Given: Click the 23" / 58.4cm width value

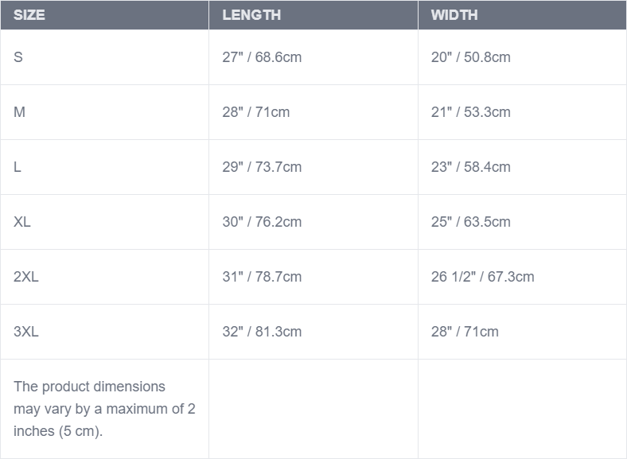Looking at the screenshot, I should click(471, 167).
